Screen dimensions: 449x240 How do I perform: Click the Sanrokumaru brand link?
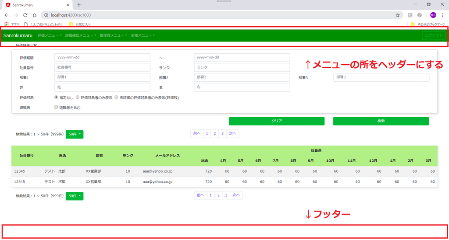pyautogui.click(x=18, y=35)
